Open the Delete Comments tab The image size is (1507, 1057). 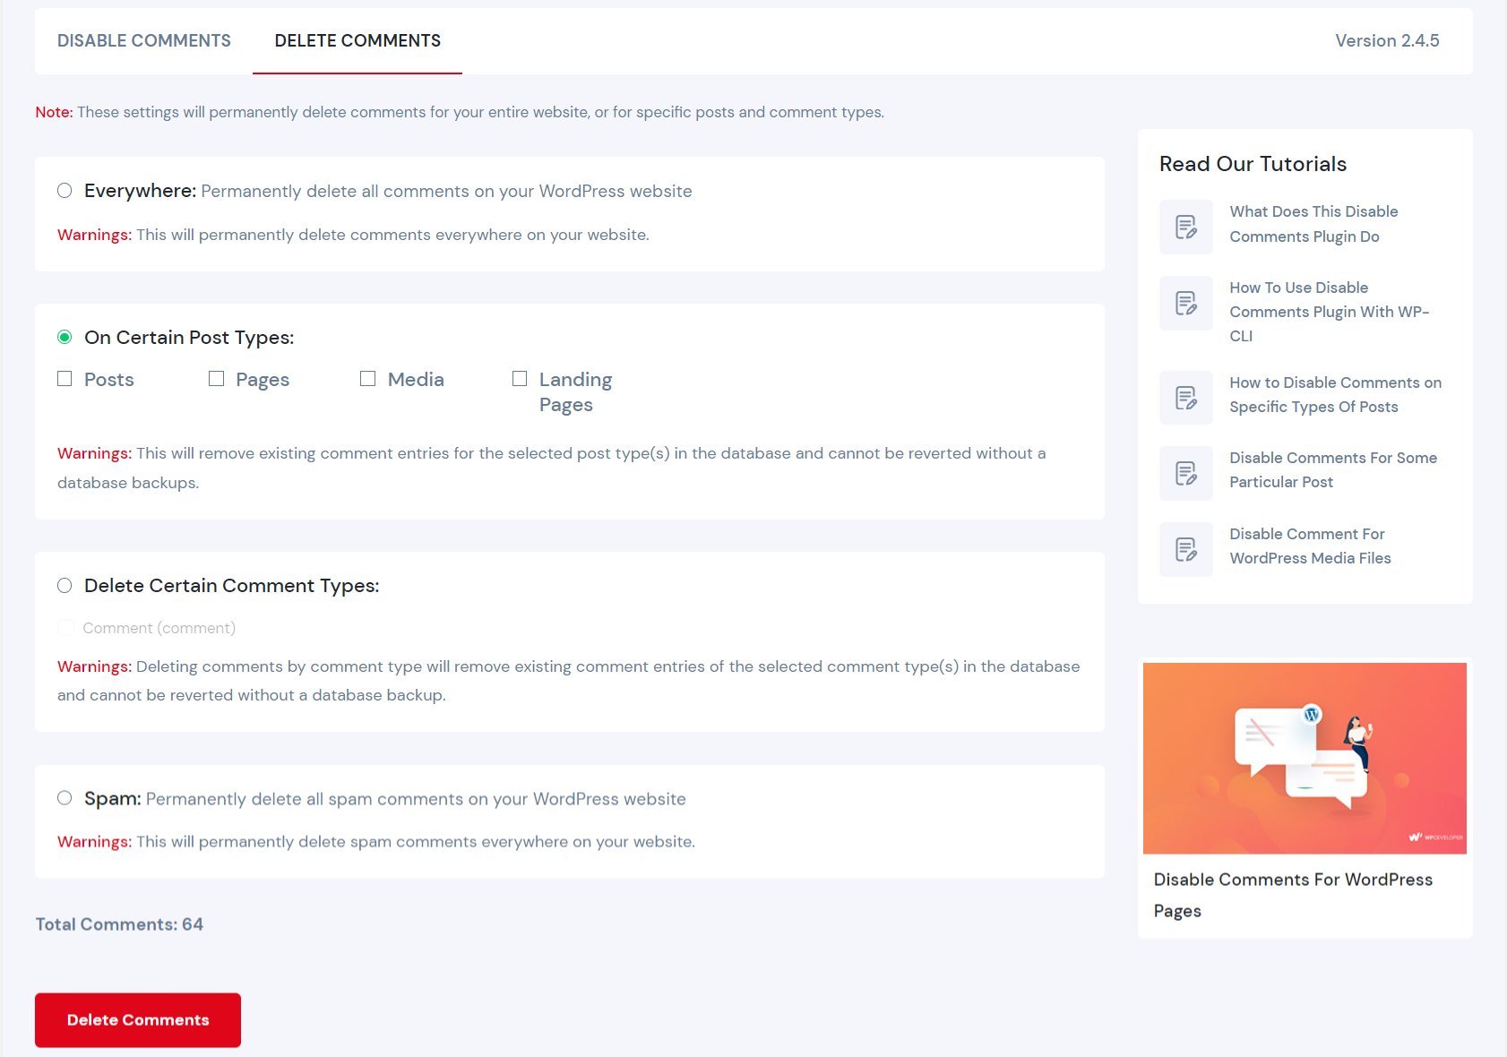click(x=357, y=41)
